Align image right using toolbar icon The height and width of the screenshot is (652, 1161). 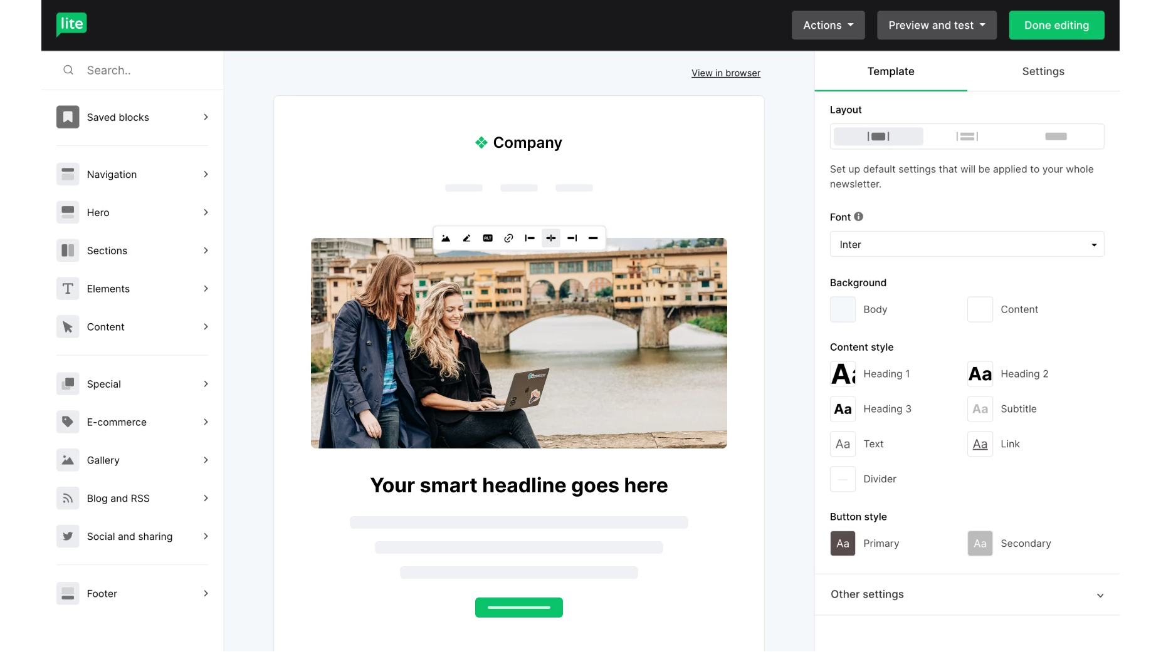[x=572, y=238]
